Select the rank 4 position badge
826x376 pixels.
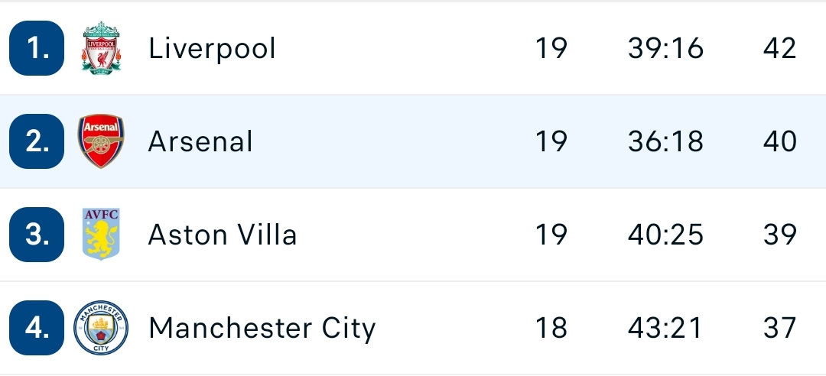click(37, 328)
